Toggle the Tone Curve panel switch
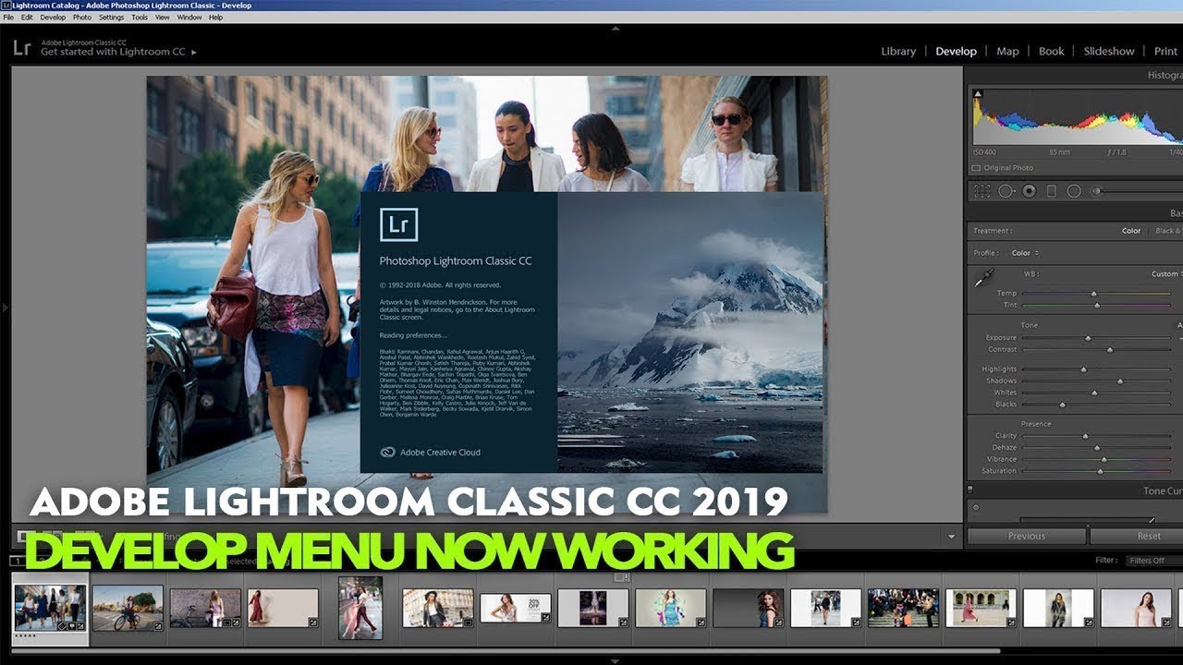 pos(970,490)
